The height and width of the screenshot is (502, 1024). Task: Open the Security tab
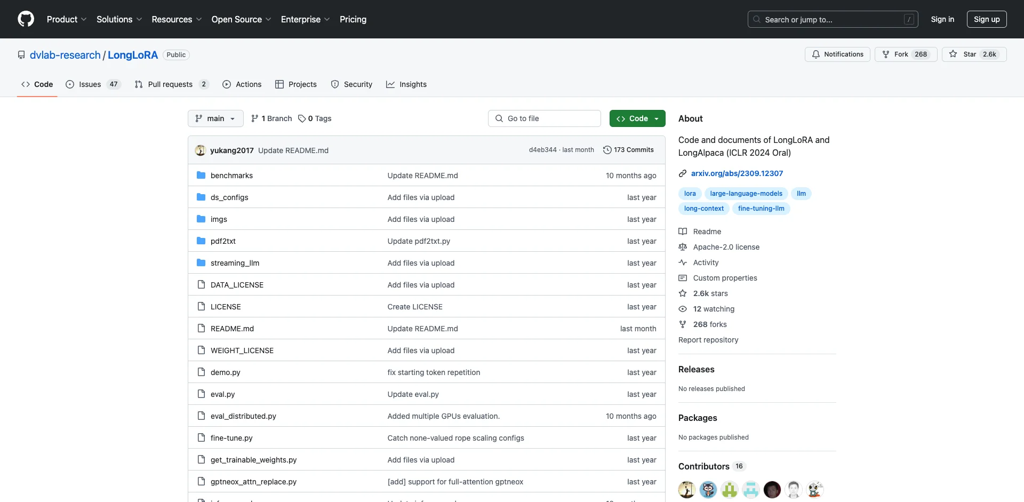[x=351, y=84]
